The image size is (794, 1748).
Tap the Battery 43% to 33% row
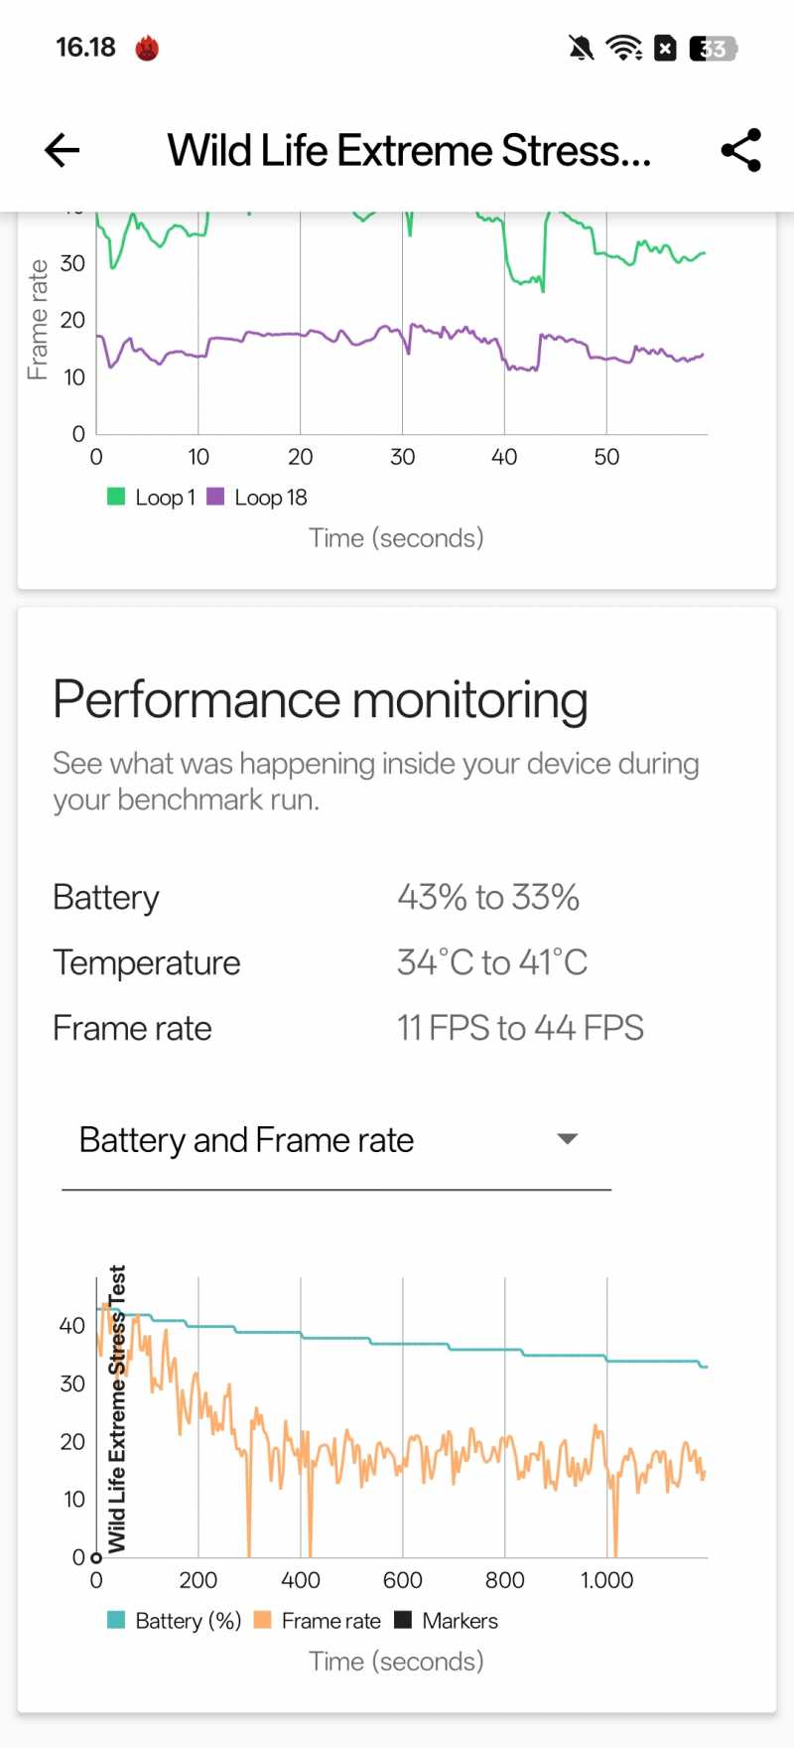point(397,897)
